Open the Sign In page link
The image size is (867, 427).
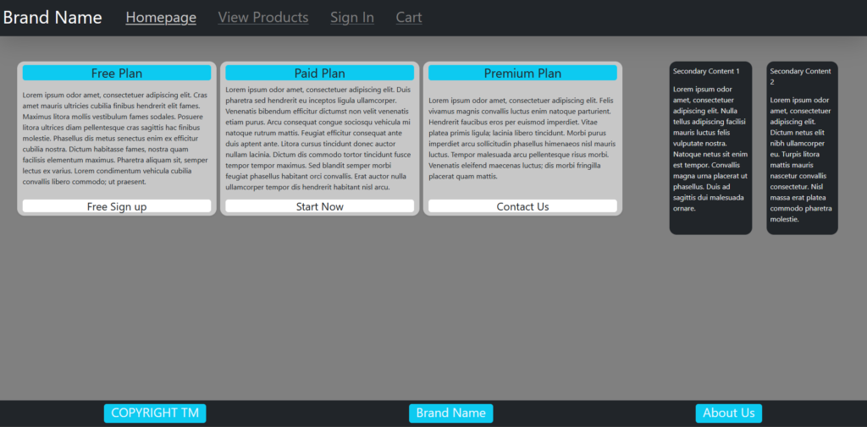pos(352,18)
